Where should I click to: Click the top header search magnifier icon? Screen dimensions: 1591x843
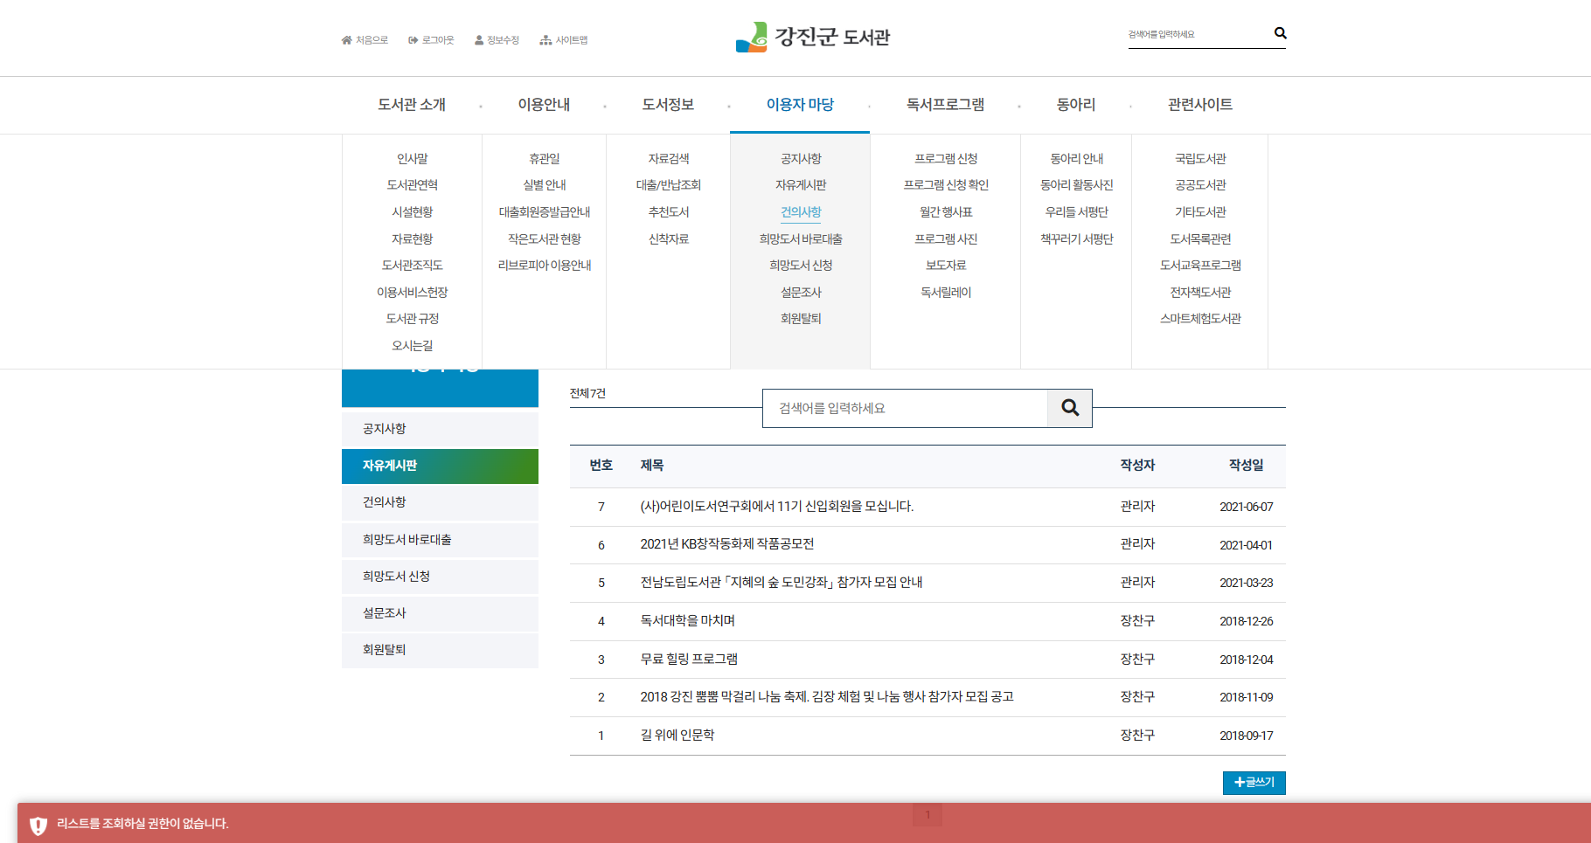coord(1280,33)
